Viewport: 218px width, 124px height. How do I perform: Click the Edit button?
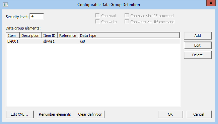click(198, 45)
